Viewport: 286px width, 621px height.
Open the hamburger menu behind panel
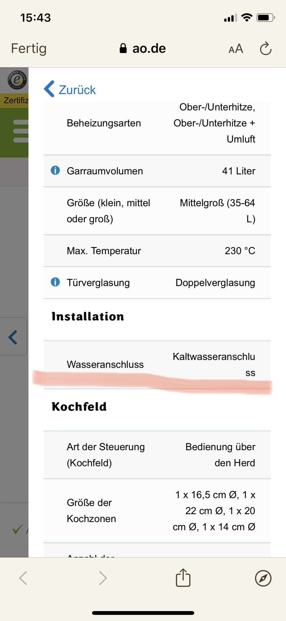click(x=21, y=131)
